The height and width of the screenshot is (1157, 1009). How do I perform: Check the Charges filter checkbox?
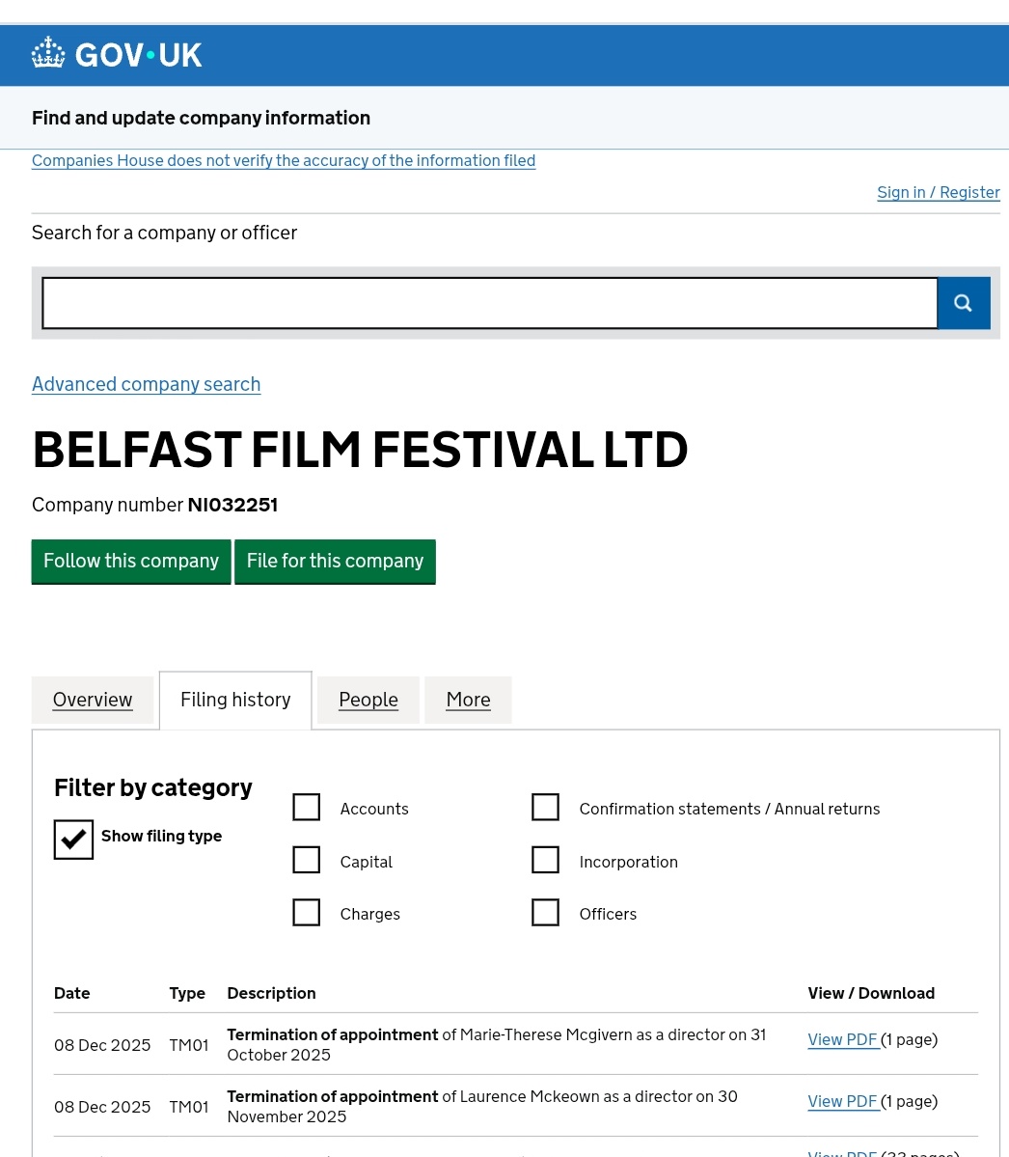[306, 912]
